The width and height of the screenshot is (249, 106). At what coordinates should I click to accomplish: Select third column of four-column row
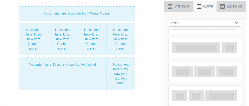92,39
